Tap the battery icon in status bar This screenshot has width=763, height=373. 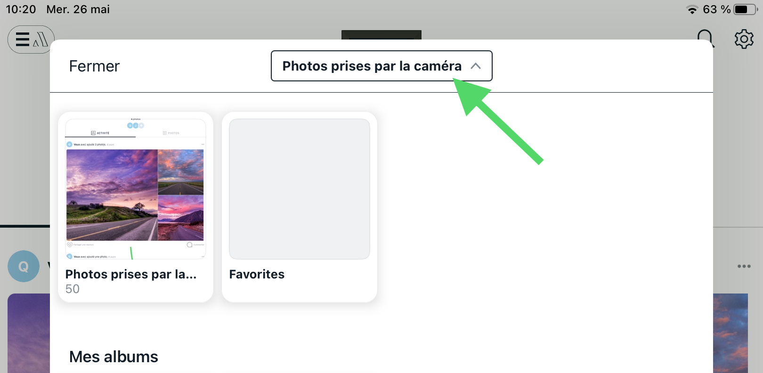pyautogui.click(x=745, y=9)
